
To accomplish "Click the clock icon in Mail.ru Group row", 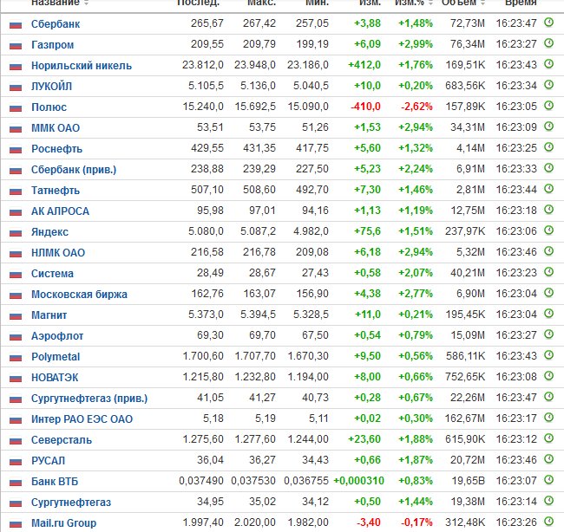I will pyautogui.click(x=548, y=522).
